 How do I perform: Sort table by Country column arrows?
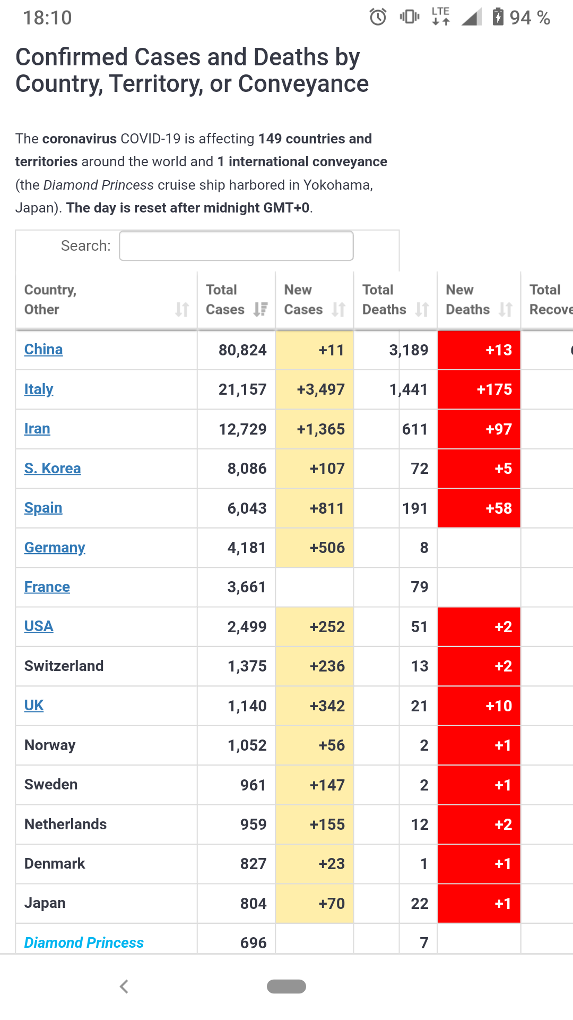click(x=182, y=309)
